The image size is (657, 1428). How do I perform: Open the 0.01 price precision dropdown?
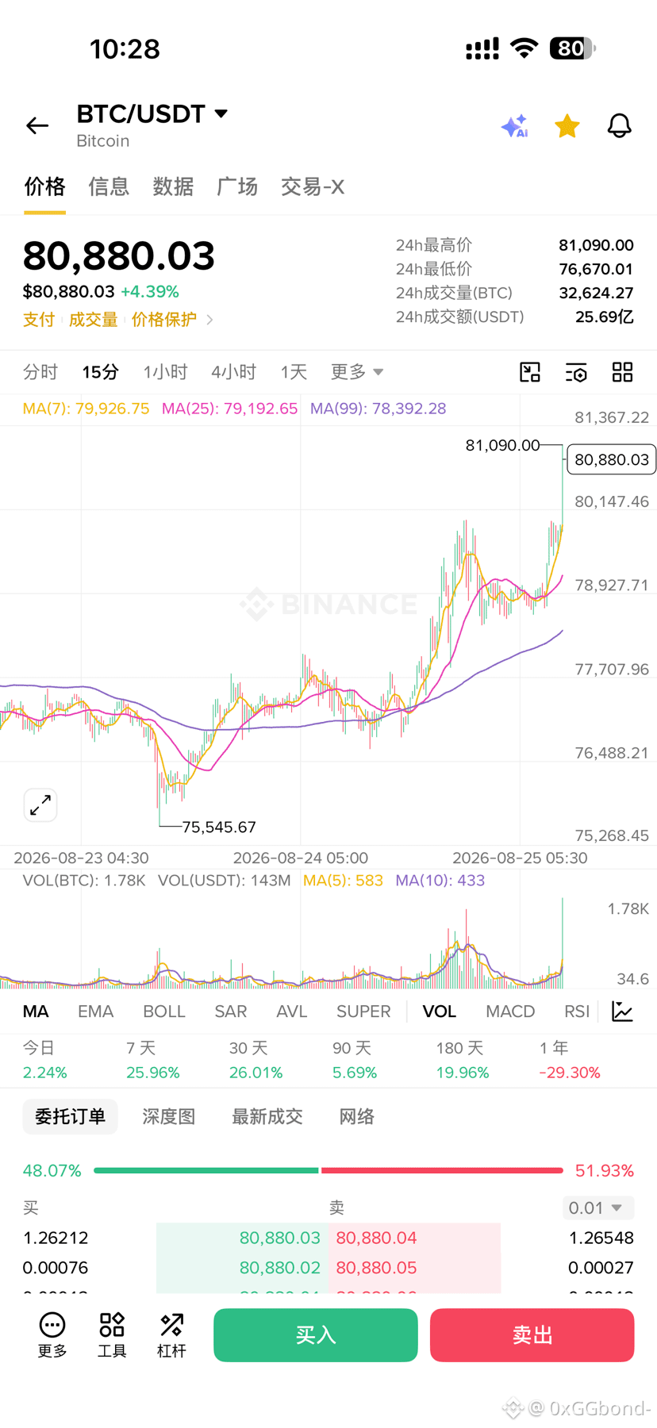[598, 1207]
